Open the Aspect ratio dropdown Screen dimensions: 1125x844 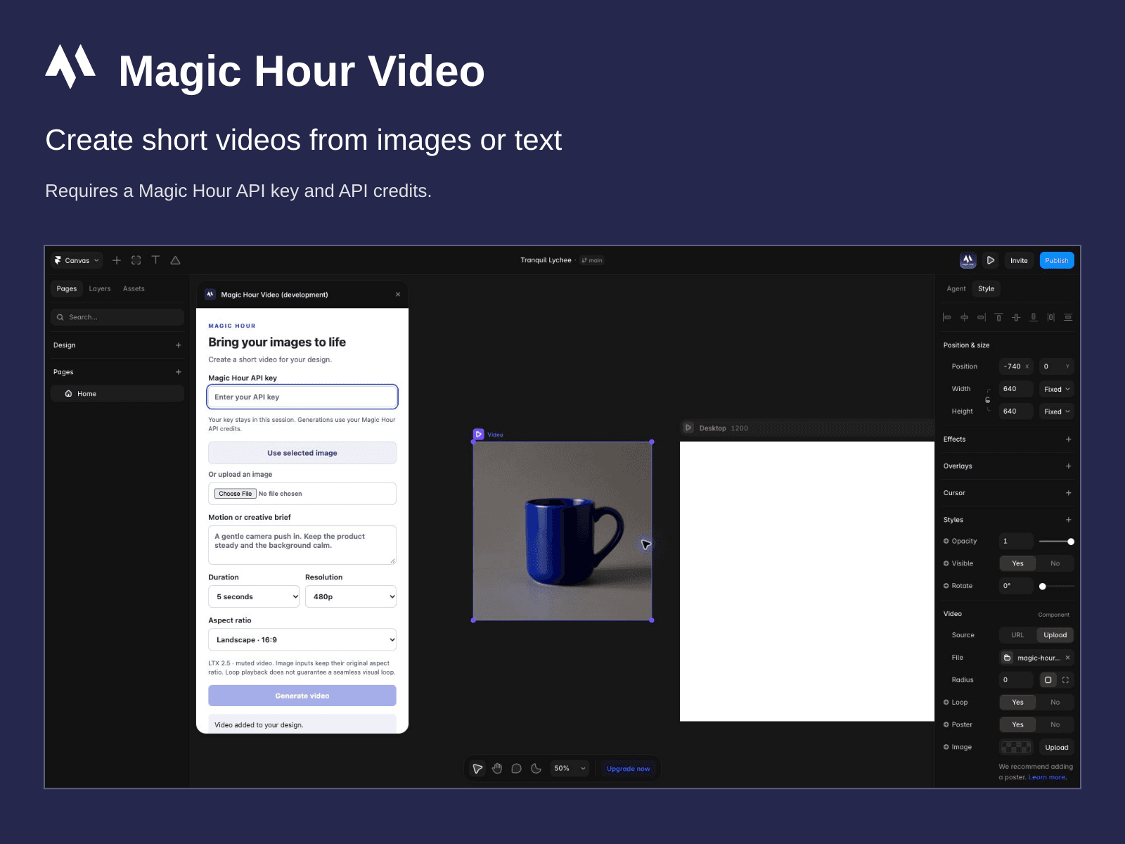302,640
